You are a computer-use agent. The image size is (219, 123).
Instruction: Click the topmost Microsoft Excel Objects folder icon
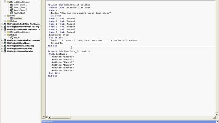coord(8,2)
